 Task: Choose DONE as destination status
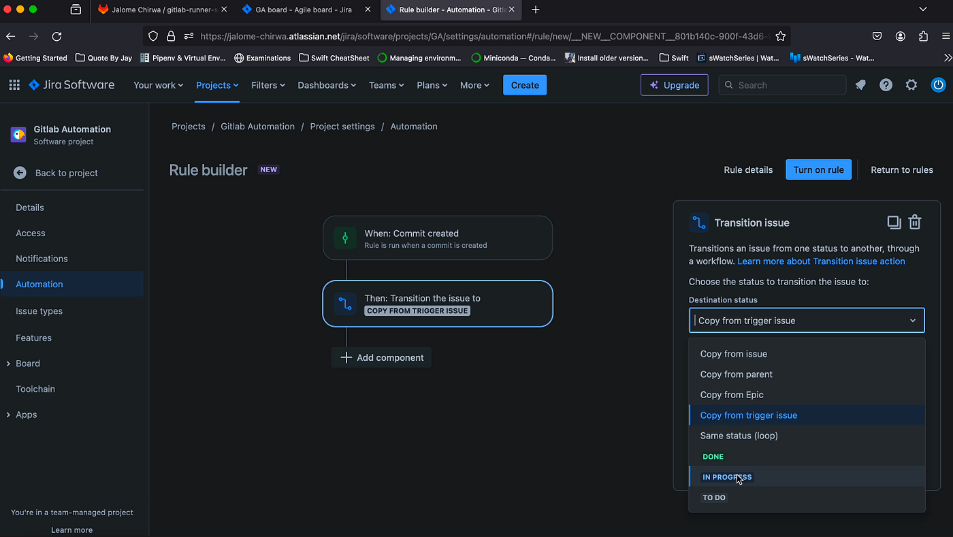(713, 456)
